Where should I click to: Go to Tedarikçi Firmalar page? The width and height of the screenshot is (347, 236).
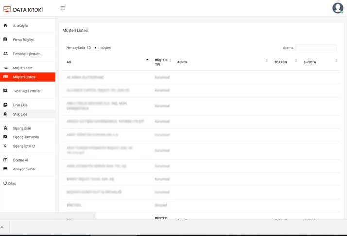point(27,91)
